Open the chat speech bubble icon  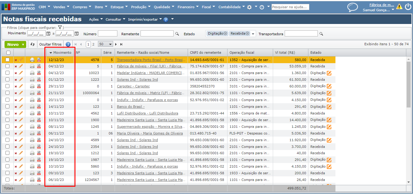point(352,7)
